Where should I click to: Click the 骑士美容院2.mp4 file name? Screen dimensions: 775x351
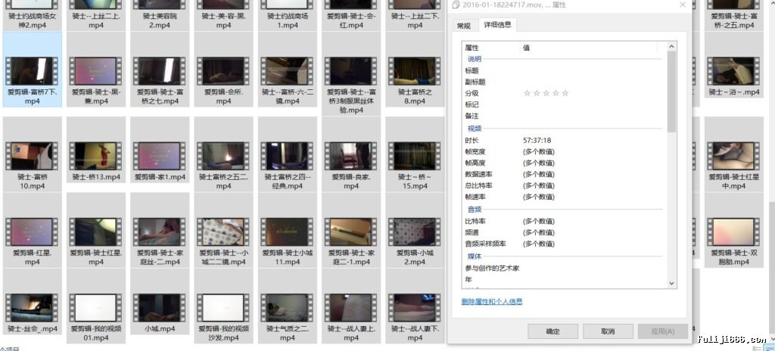tap(160, 20)
